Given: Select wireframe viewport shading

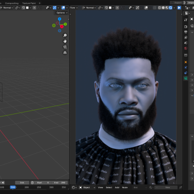Looking at the screenshot, I should 160,8.
